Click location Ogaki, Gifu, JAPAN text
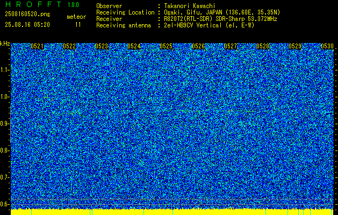 pos(222,12)
